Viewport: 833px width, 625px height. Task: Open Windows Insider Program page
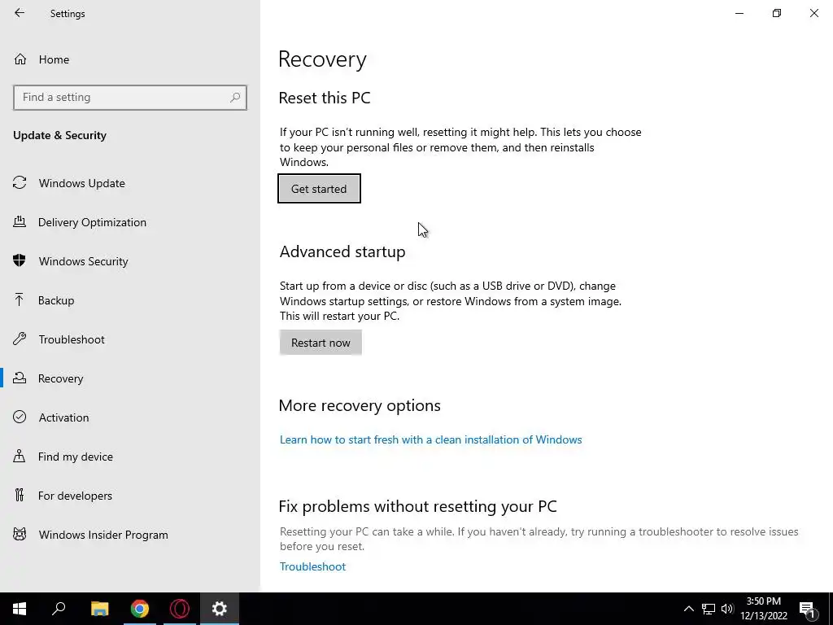[x=103, y=535]
